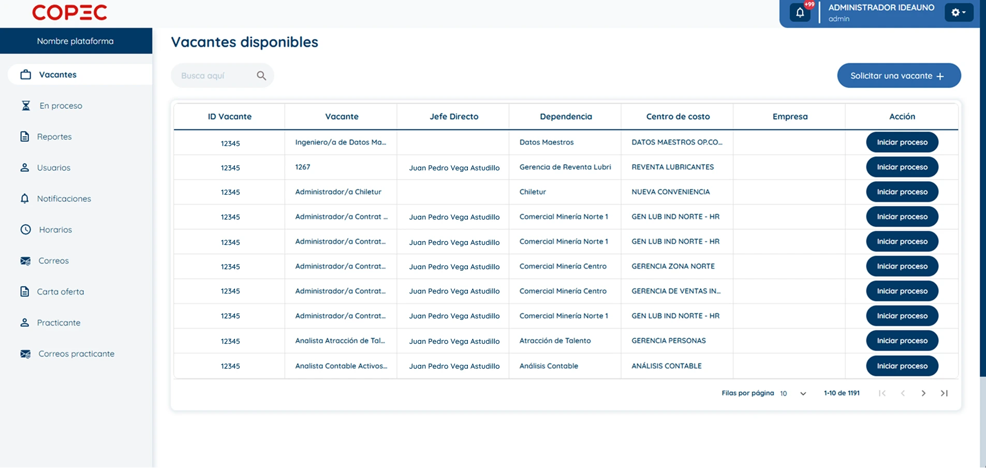Click the hourglass icon for En proceso

25,106
